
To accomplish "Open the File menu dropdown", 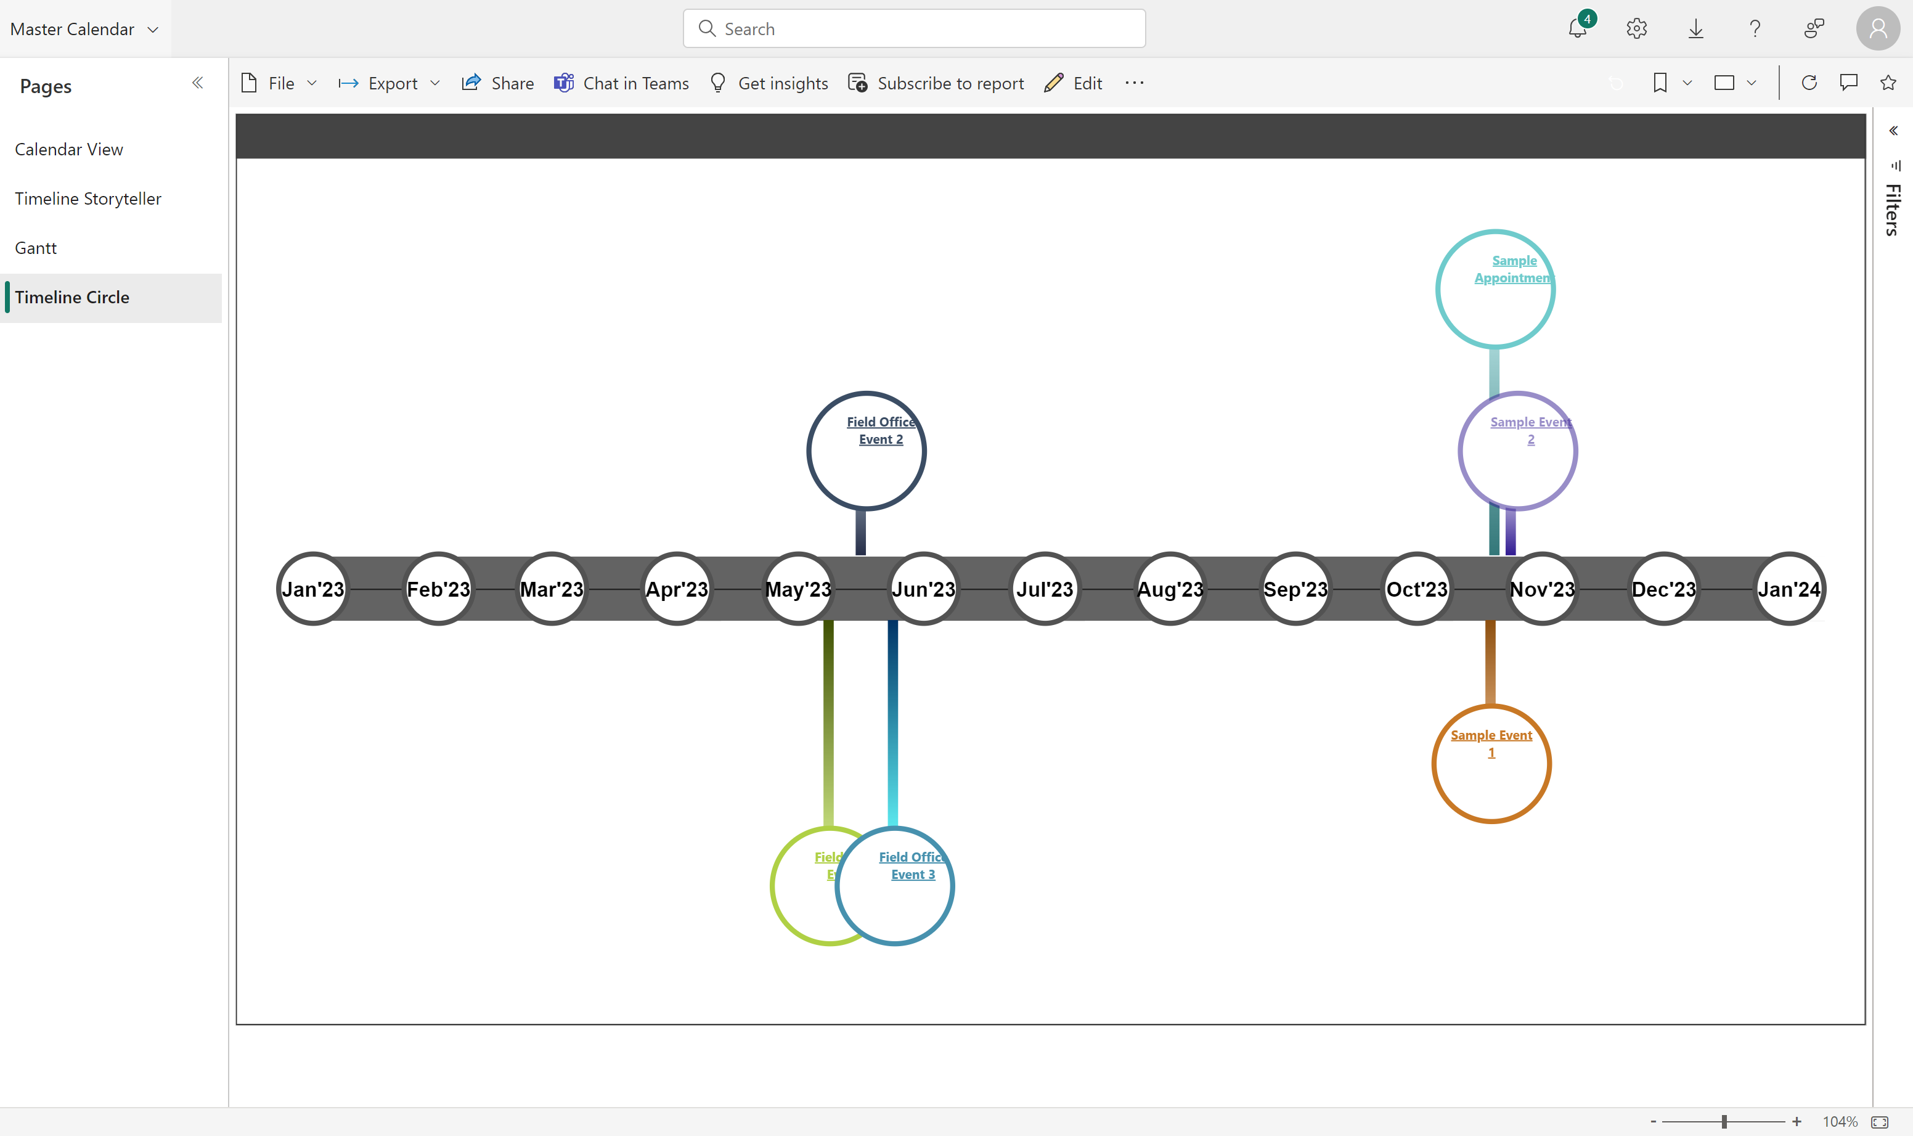I will tap(279, 83).
